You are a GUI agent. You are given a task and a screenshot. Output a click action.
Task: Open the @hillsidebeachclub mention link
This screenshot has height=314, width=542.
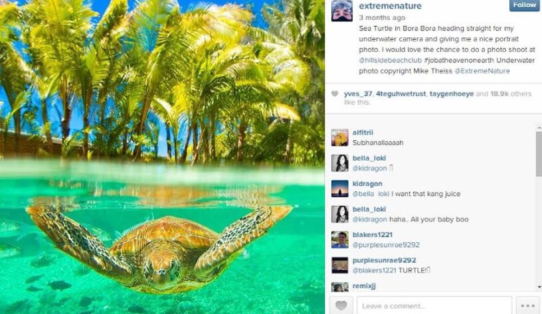coord(385,60)
